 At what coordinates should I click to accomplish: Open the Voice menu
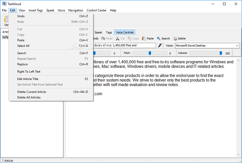tap(61, 10)
